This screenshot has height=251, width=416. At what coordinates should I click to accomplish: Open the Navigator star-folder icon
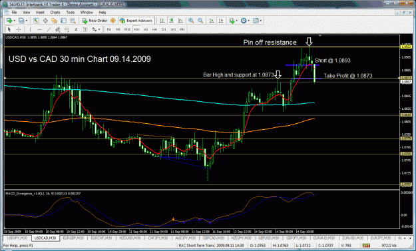(x=54, y=21)
